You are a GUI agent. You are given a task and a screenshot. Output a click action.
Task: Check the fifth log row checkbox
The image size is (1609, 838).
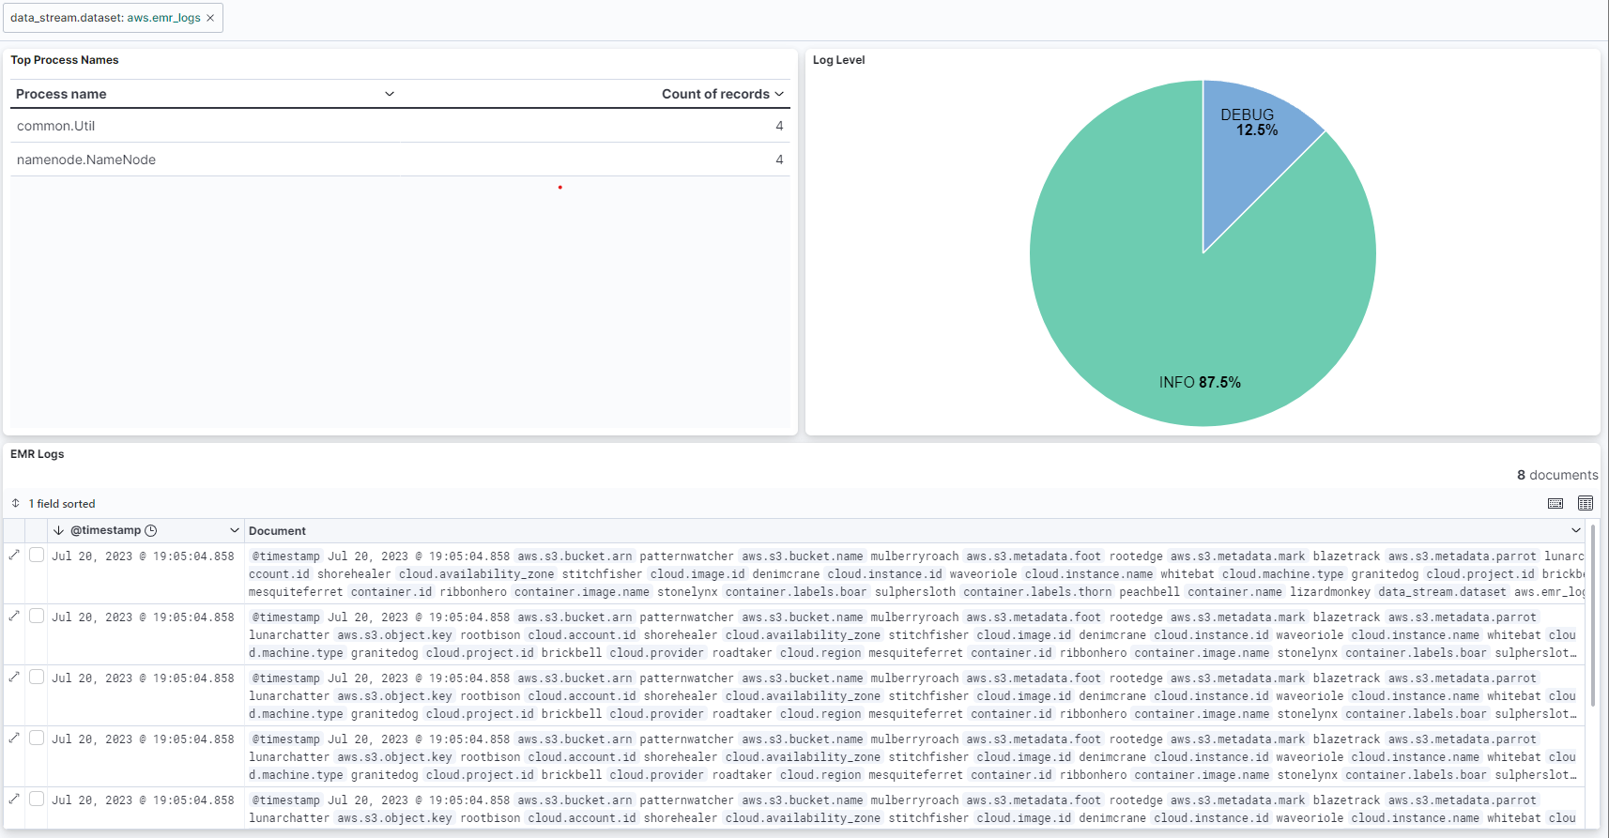pos(37,799)
